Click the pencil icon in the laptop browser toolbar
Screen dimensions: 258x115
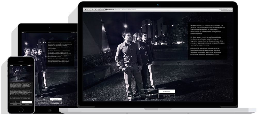click(x=99, y=10)
